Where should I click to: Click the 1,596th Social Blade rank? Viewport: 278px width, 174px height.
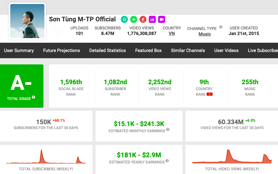[71, 82]
